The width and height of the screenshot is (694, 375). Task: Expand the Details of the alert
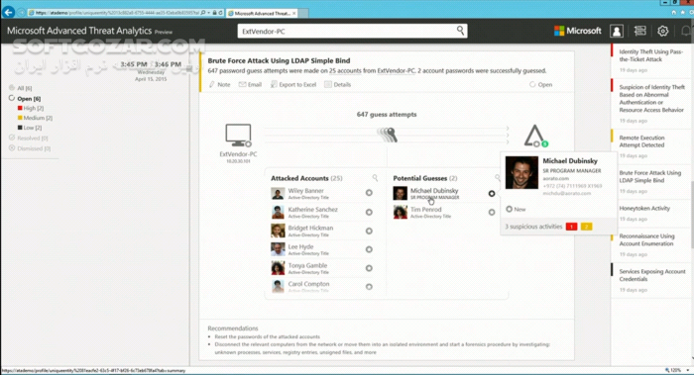[x=338, y=84]
